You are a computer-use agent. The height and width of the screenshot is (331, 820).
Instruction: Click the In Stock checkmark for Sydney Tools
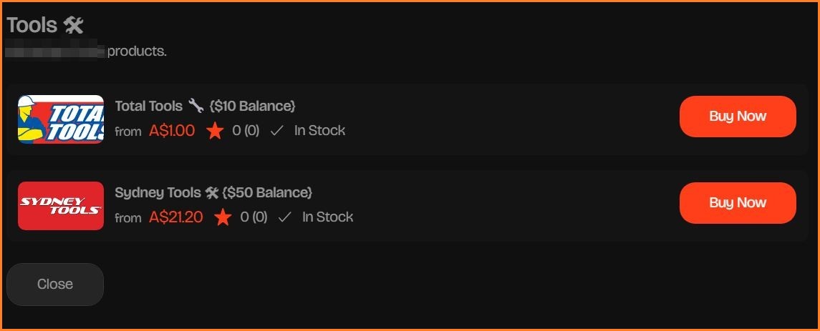tap(285, 217)
